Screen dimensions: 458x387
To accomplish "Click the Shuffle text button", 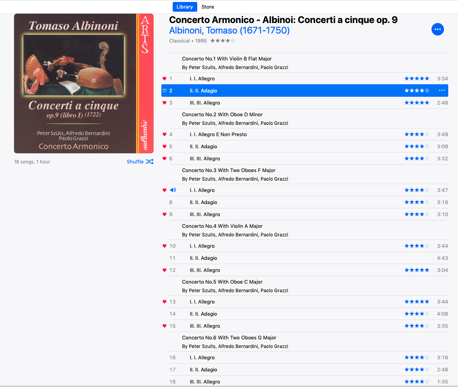I will coord(135,162).
